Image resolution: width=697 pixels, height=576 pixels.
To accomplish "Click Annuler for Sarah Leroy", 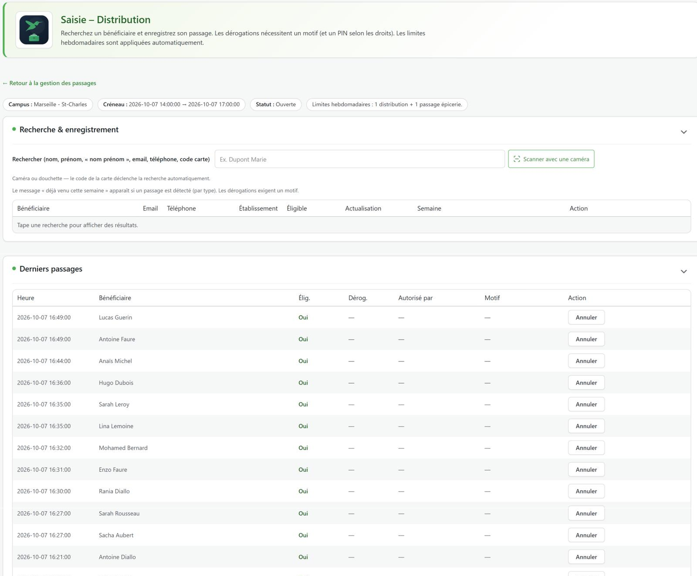I will click(x=586, y=405).
